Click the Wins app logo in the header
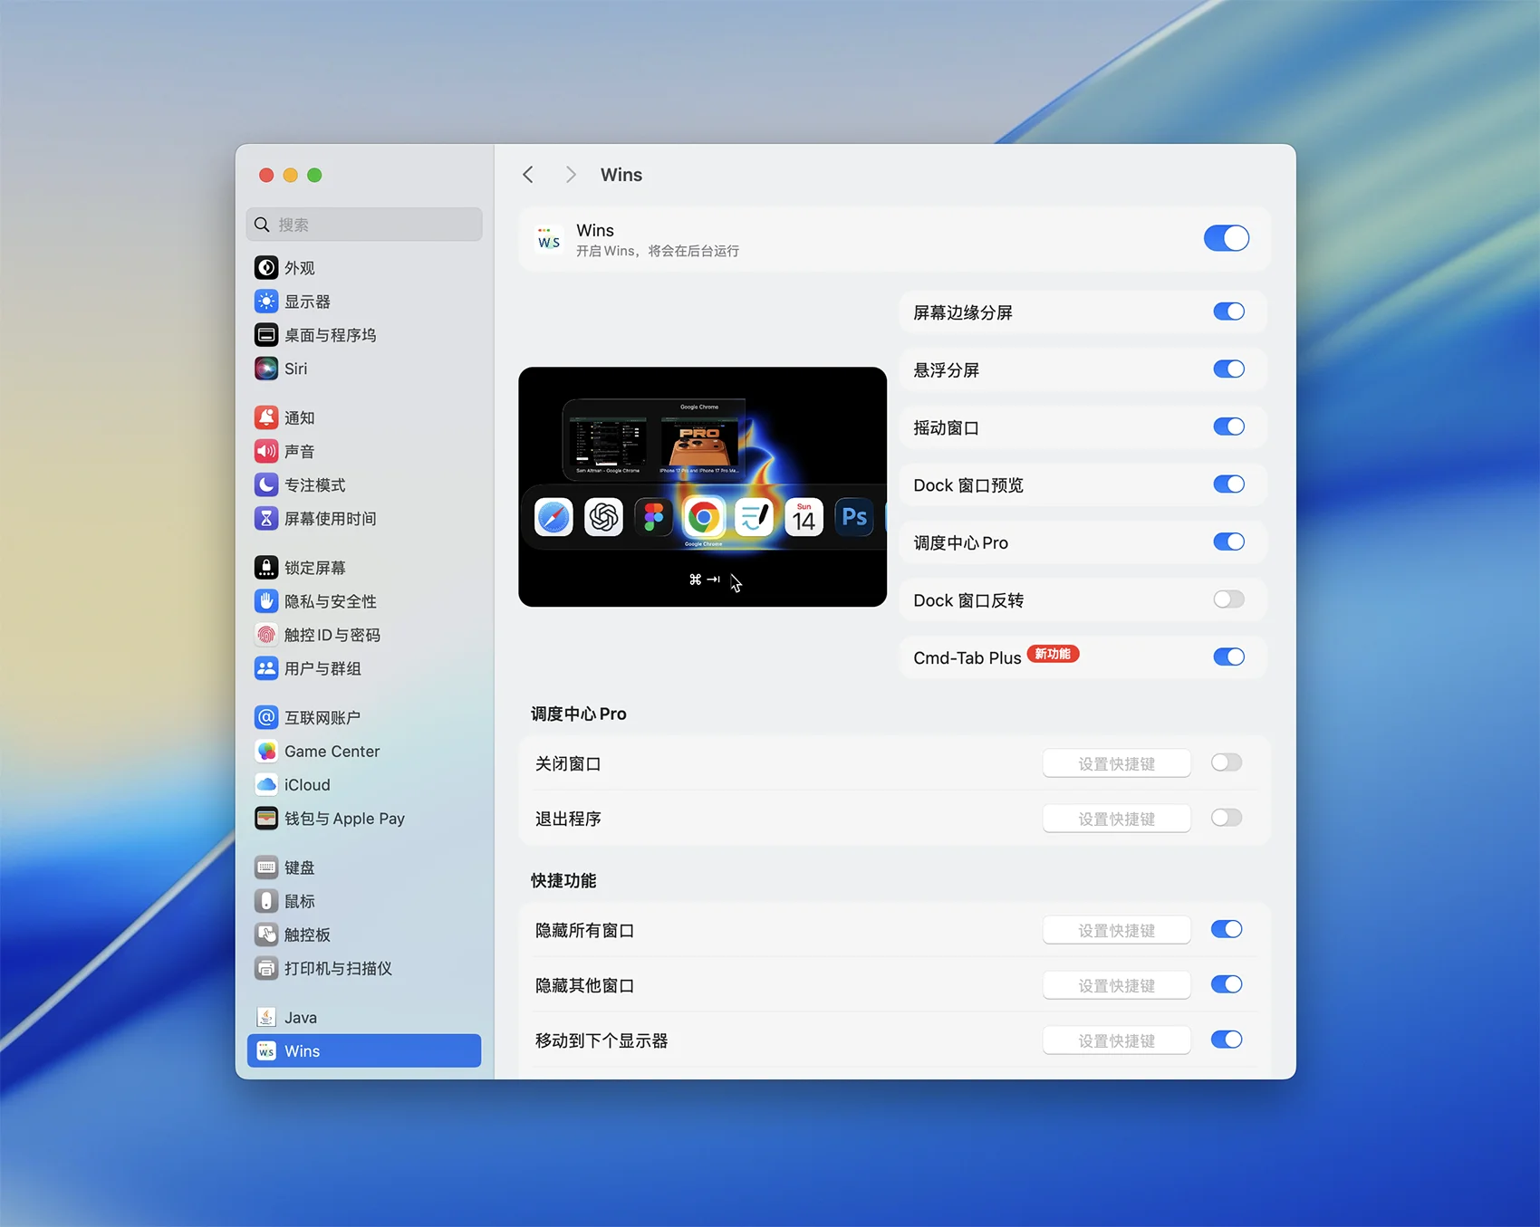The image size is (1540, 1227). (x=549, y=239)
